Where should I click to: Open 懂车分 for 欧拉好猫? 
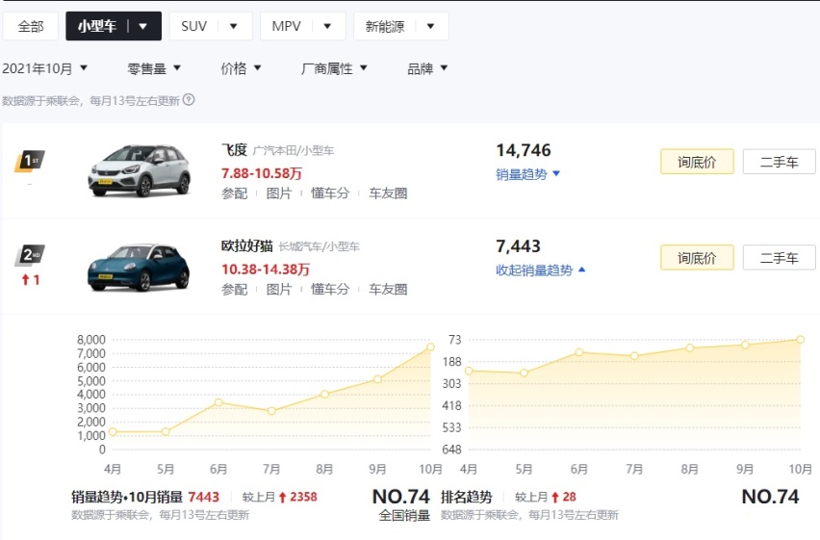coord(330,290)
